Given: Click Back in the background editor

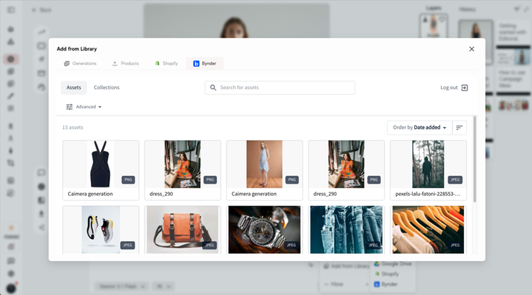Looking at the screenshot, I should (41, 10).
